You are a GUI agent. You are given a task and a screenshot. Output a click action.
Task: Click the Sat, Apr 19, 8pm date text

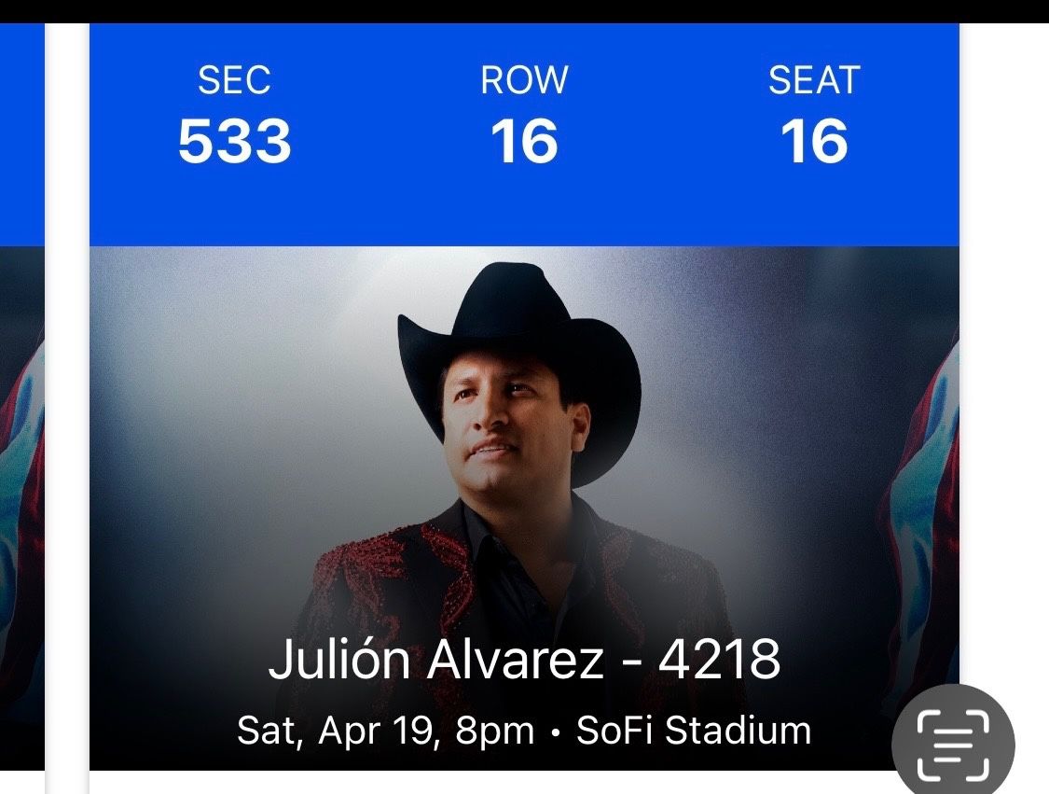pyautogui.click(x=386, y=730)
